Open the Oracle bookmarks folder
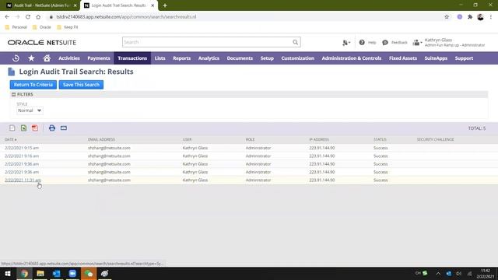This screenshot has width=498, height=280. coord(42,27)
